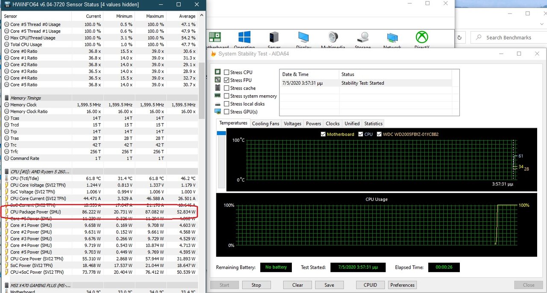The width and height of the screenshot is (547, 293).
Task: Switch to the Voltages tab
Action: (292, 123)
